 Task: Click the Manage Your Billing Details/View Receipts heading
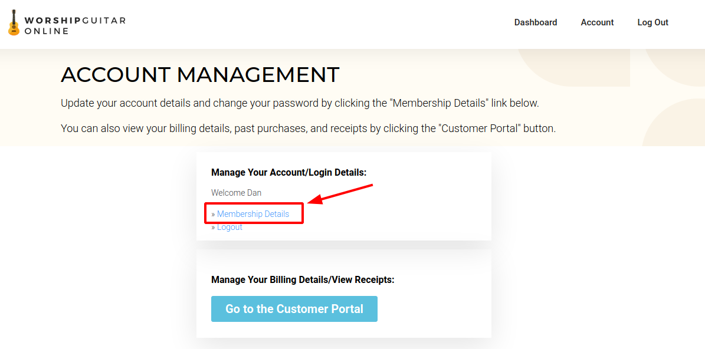303,279
